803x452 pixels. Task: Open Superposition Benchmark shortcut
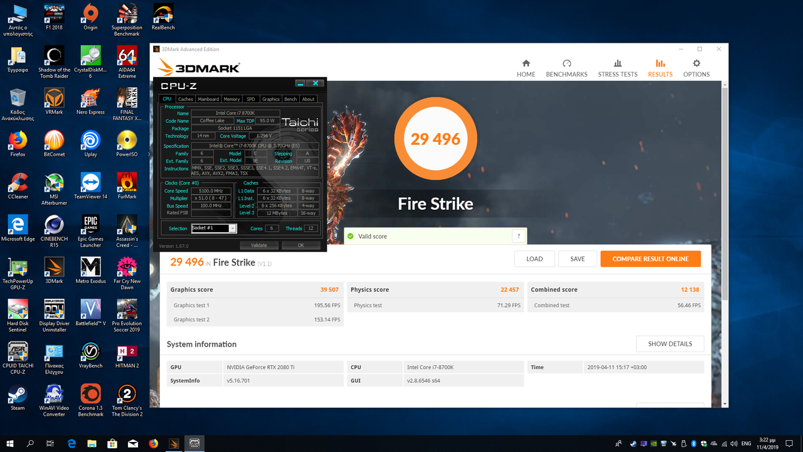pyautogui.click(x=127, y=20)
